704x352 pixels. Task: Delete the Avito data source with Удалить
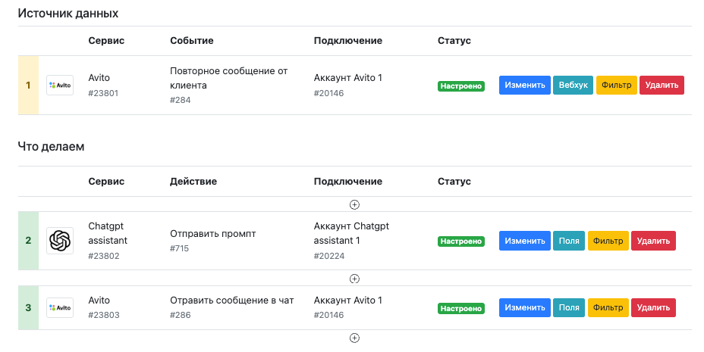662,85
